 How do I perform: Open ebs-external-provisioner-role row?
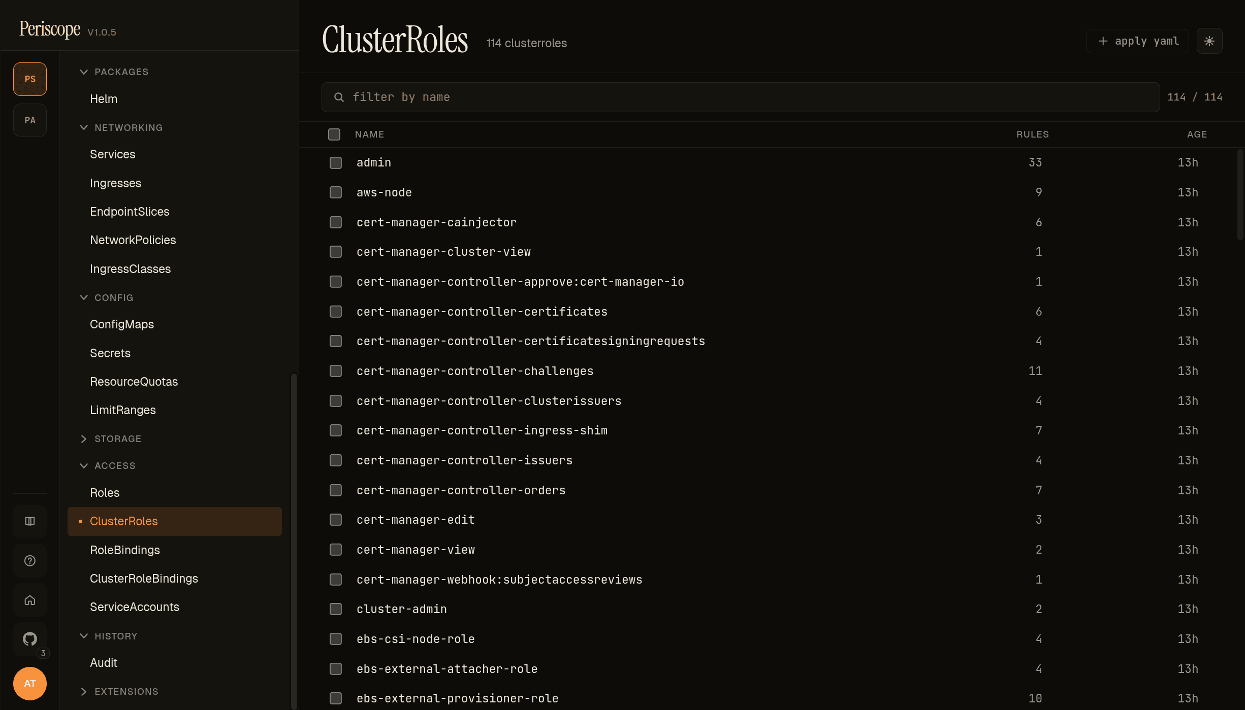[768, 698]
